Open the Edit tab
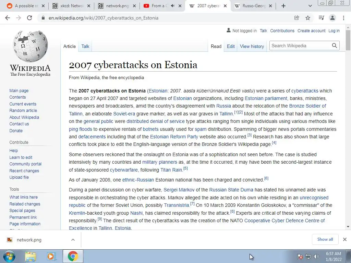The image size is (351, 263). tap(231, 46)
